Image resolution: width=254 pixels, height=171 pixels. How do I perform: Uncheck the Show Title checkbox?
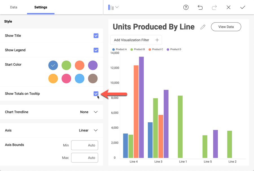[x=96, y=36]
